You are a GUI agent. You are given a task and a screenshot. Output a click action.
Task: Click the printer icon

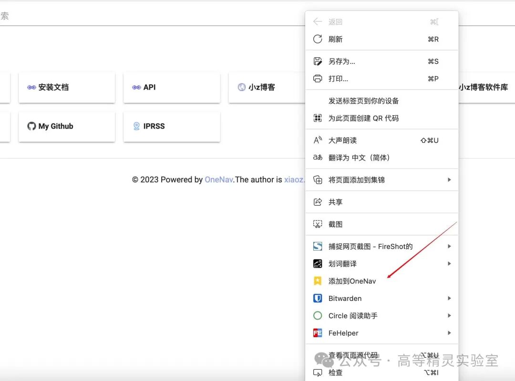317,79
